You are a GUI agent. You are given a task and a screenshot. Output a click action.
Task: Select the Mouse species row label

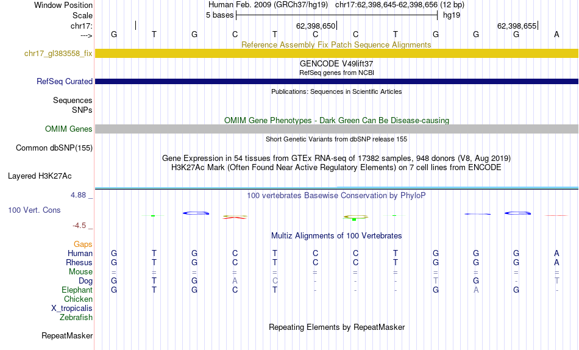tap(80, 272)
